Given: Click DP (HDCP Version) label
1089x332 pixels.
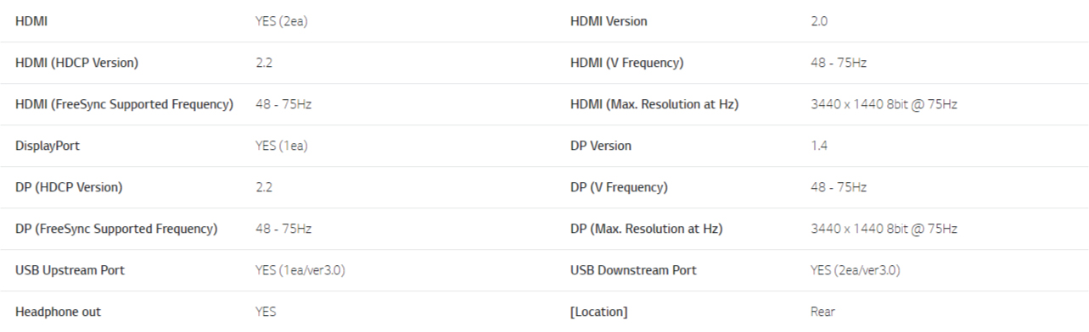Looking at the screenshot, I should coord(69,187).
